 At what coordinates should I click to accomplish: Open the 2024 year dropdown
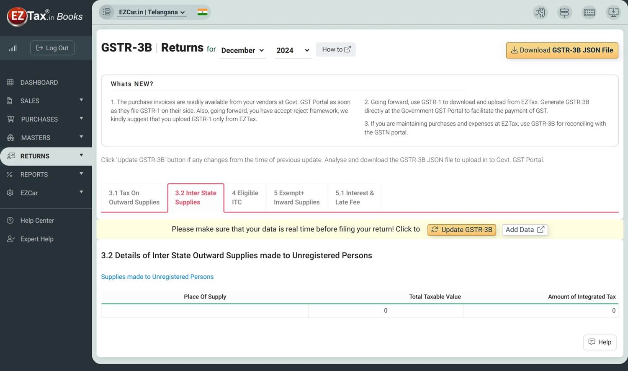click(x=292, y=50)
